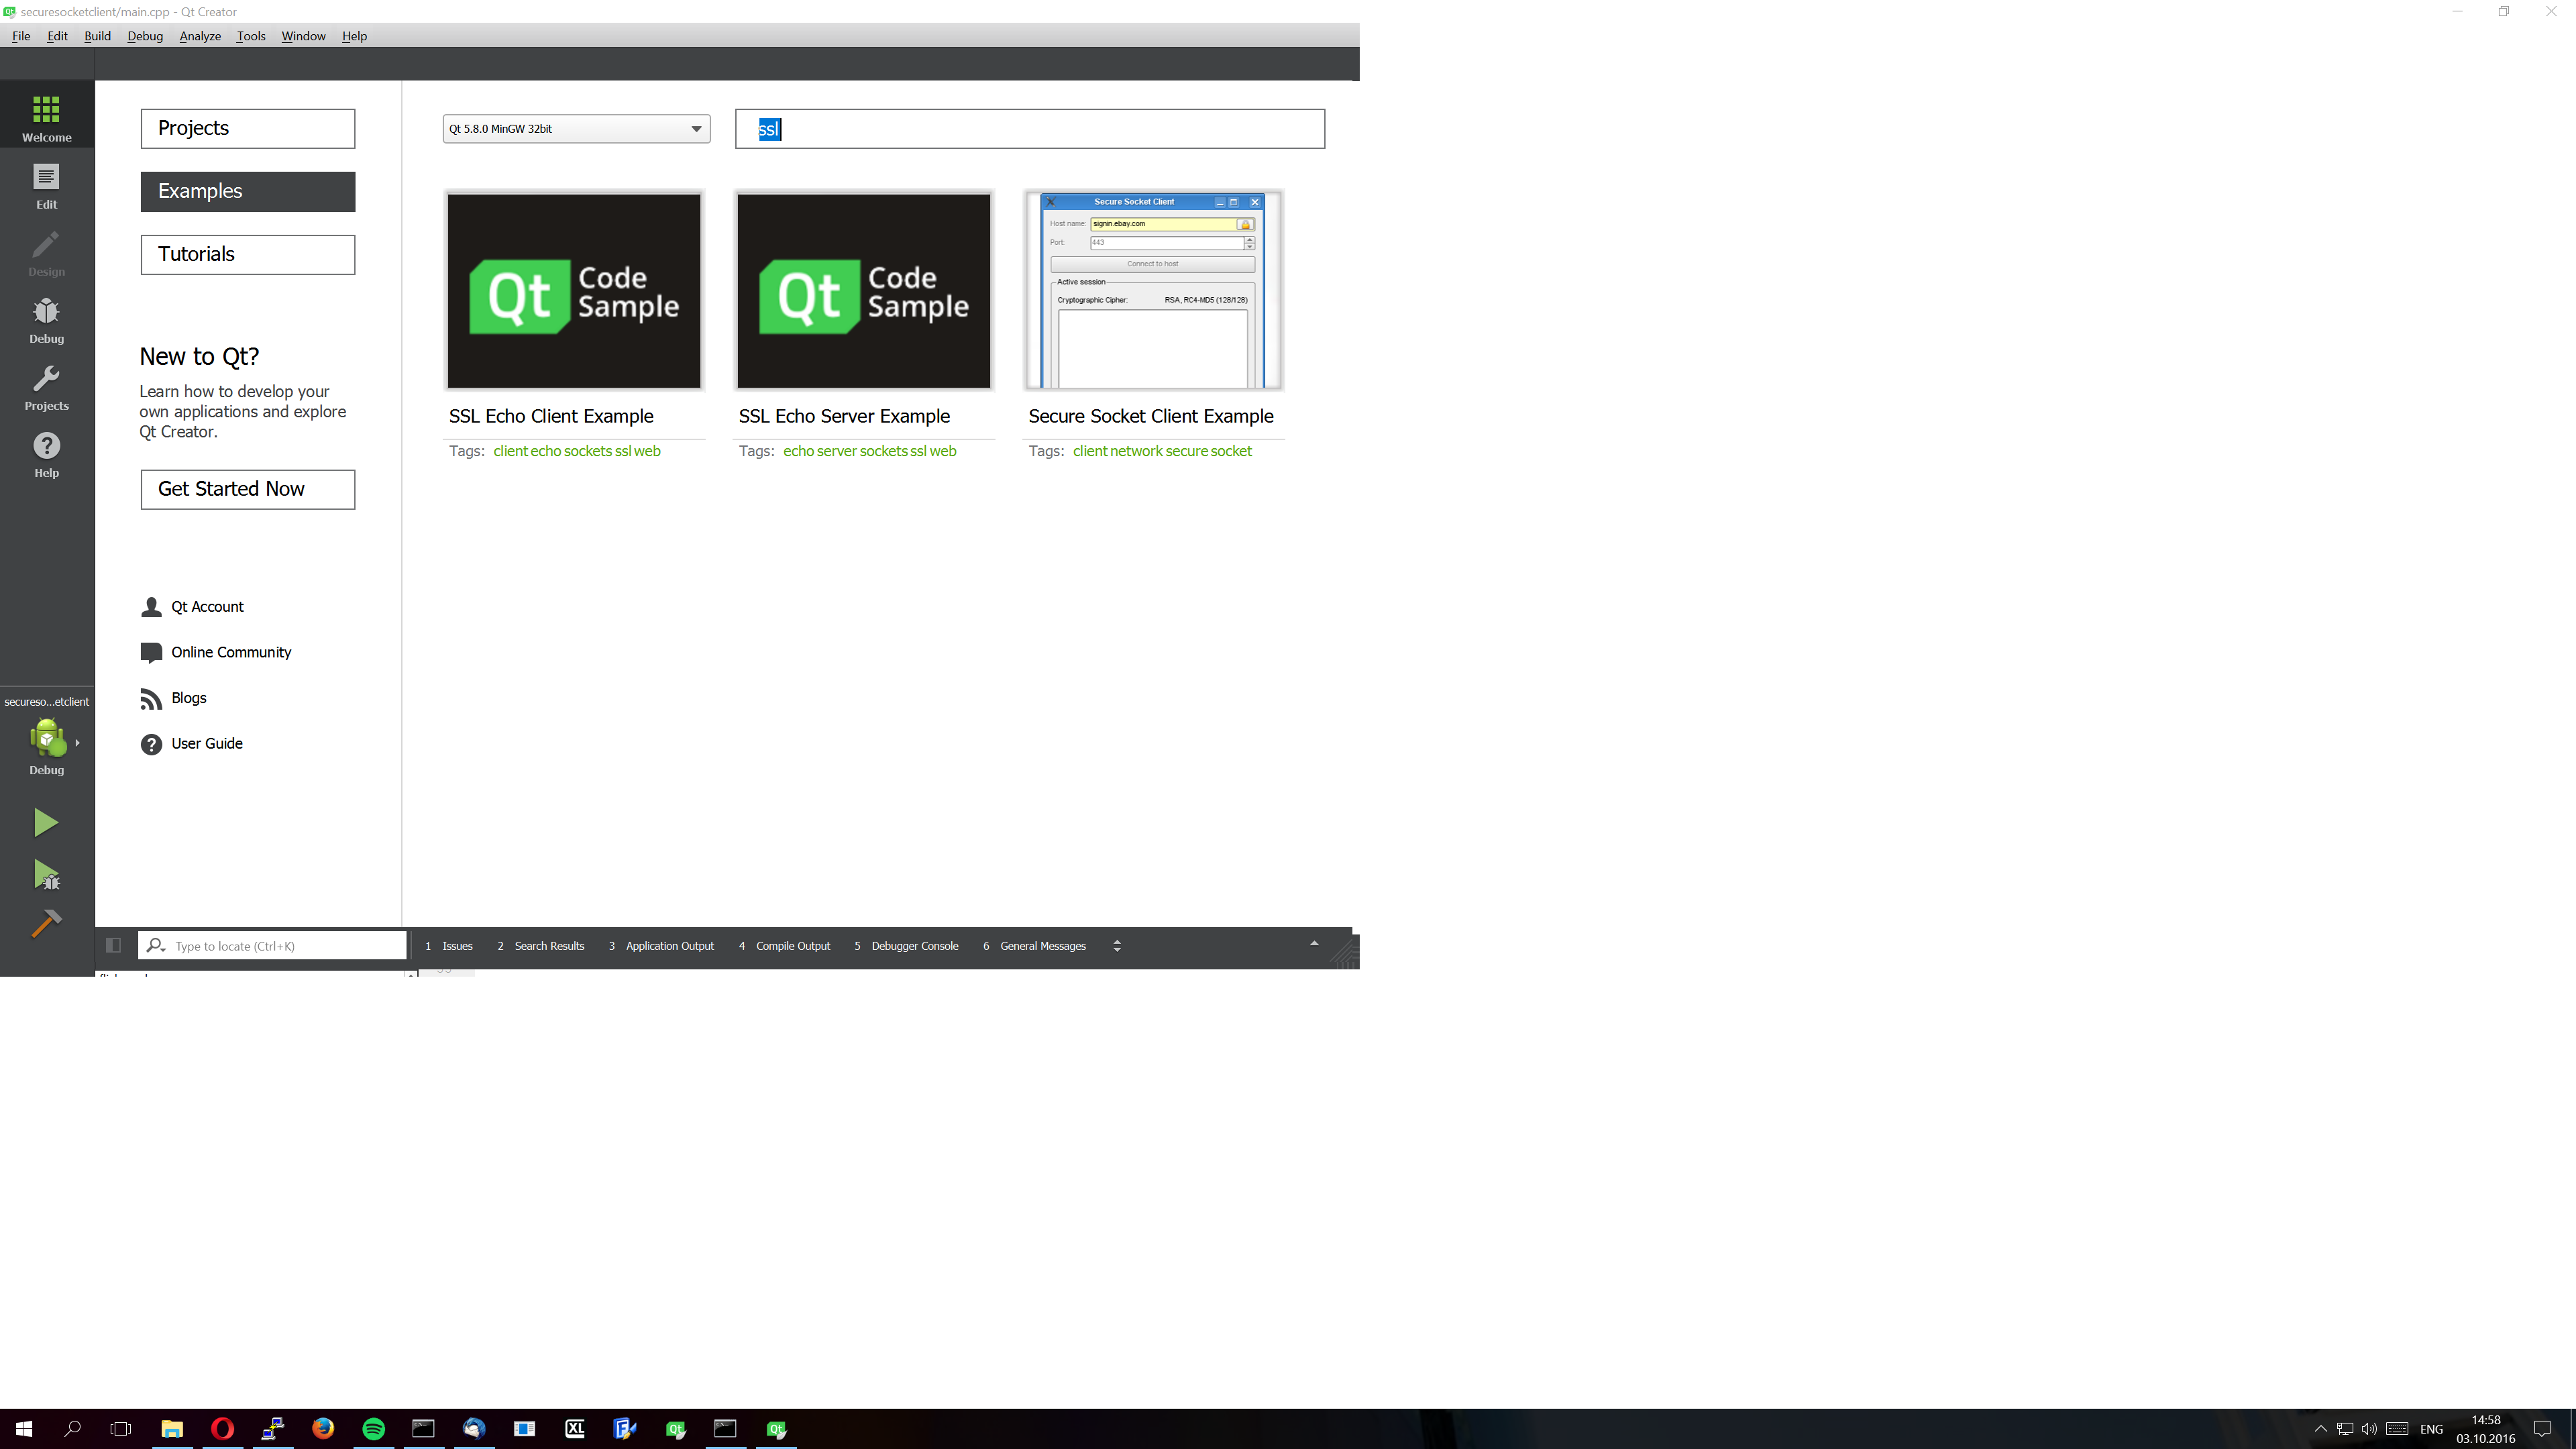Open Spotify from the taskbar
The height and width of the screenshot is (1449, 2576).
pyautogui.click(x=373, y=1429)
